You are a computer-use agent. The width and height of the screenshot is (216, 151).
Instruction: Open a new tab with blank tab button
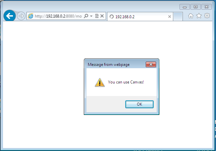point(178,16)
